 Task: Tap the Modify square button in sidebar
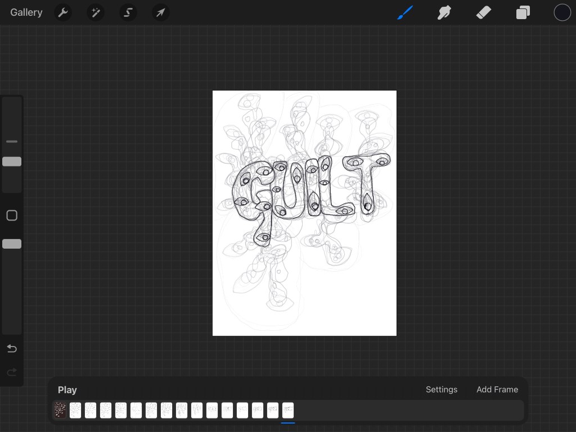(x=12, y=215)
